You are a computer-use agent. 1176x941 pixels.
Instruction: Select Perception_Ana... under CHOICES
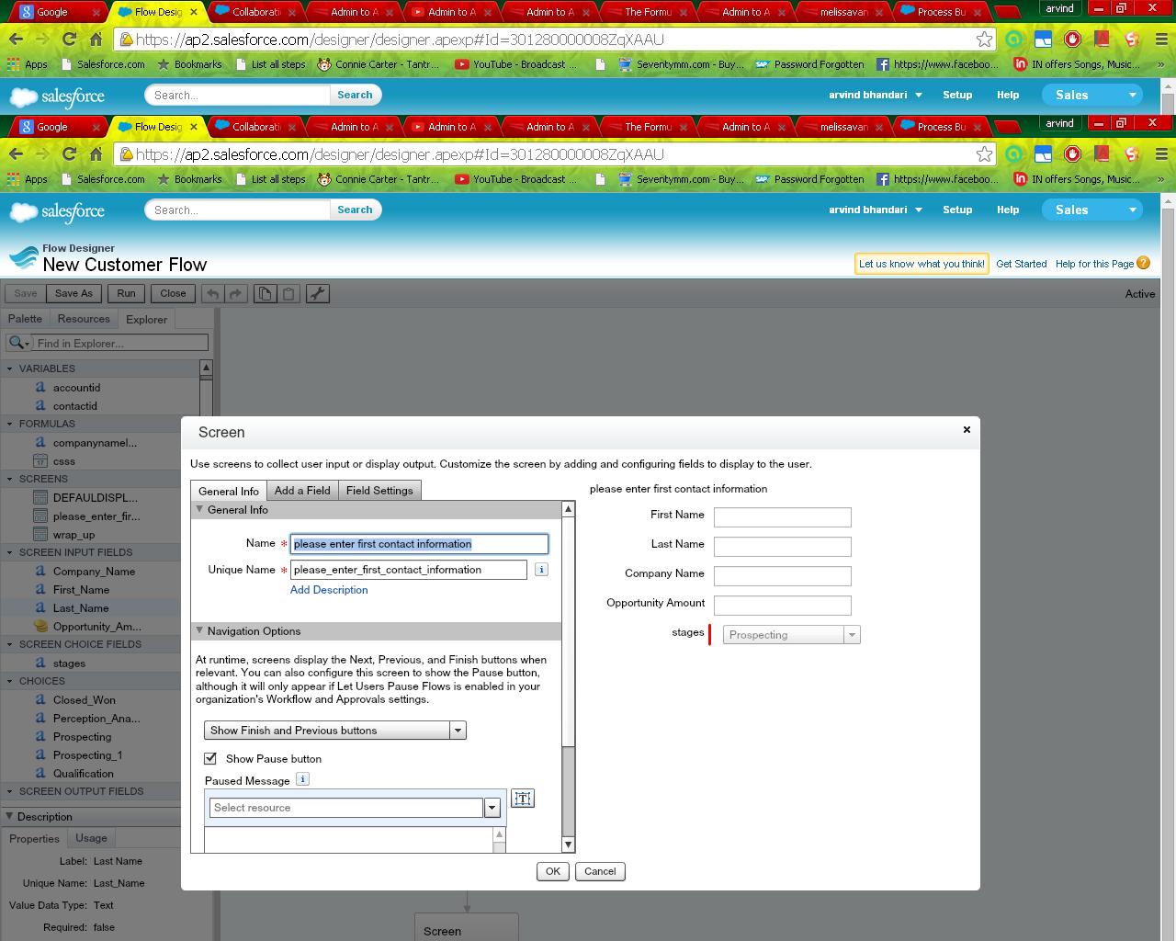(x=96, y=719)
